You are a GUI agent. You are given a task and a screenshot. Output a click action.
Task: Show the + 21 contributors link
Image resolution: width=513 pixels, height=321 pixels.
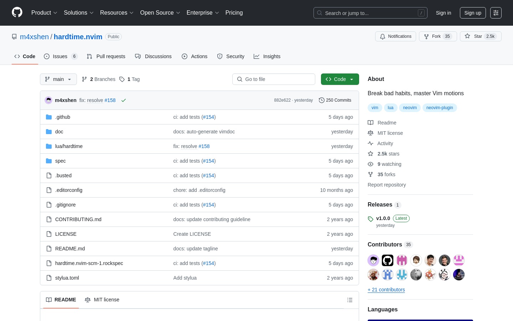[x=386, y=290]
